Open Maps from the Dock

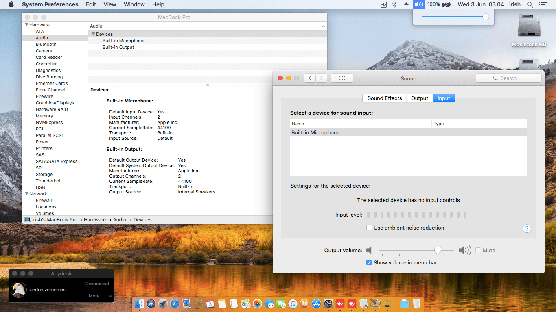pyautogui.click(x=245, y=303)
